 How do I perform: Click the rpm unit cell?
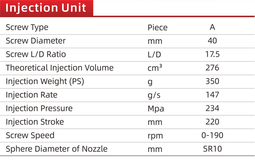click(155, 136)
